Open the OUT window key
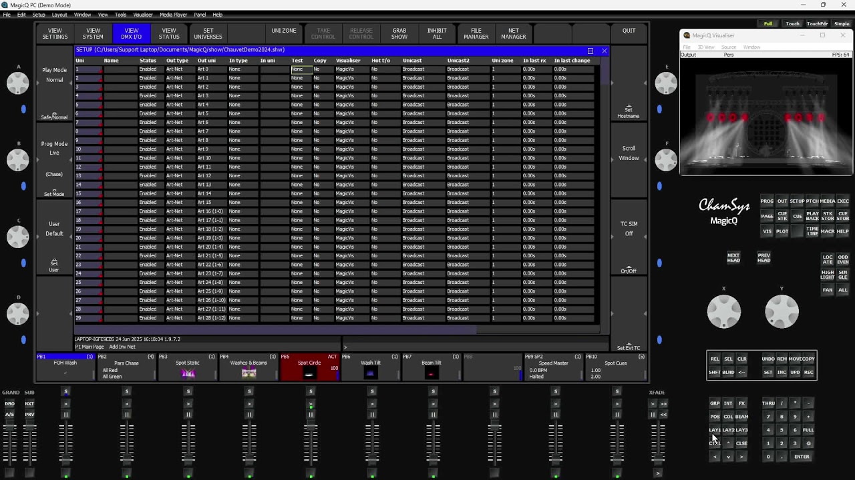Image resolution: width=855 pixels, height=480 pixels. (782, 201)
